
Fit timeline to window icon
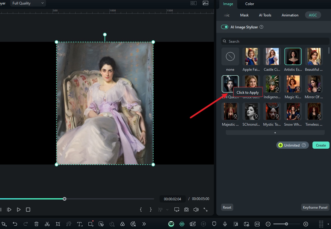pos(257,224)
